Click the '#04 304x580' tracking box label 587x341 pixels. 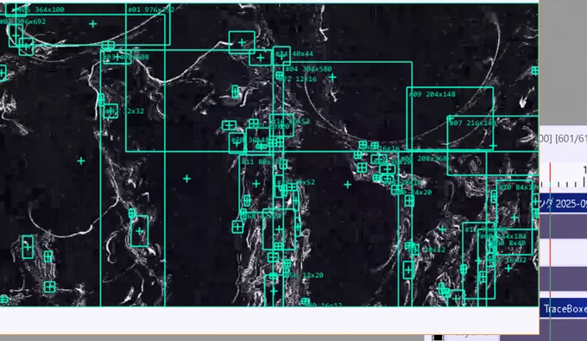[x=308, y=69]
